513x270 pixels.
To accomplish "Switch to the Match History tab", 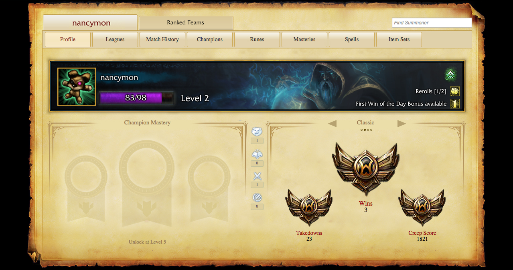I will 162,40.
